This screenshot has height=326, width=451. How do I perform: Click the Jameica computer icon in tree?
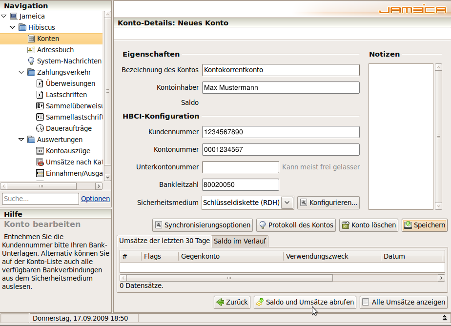[14, 16]
